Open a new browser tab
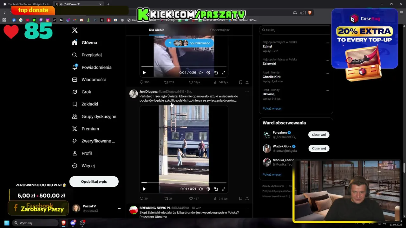406x228 pixels. tap(108, 4)
